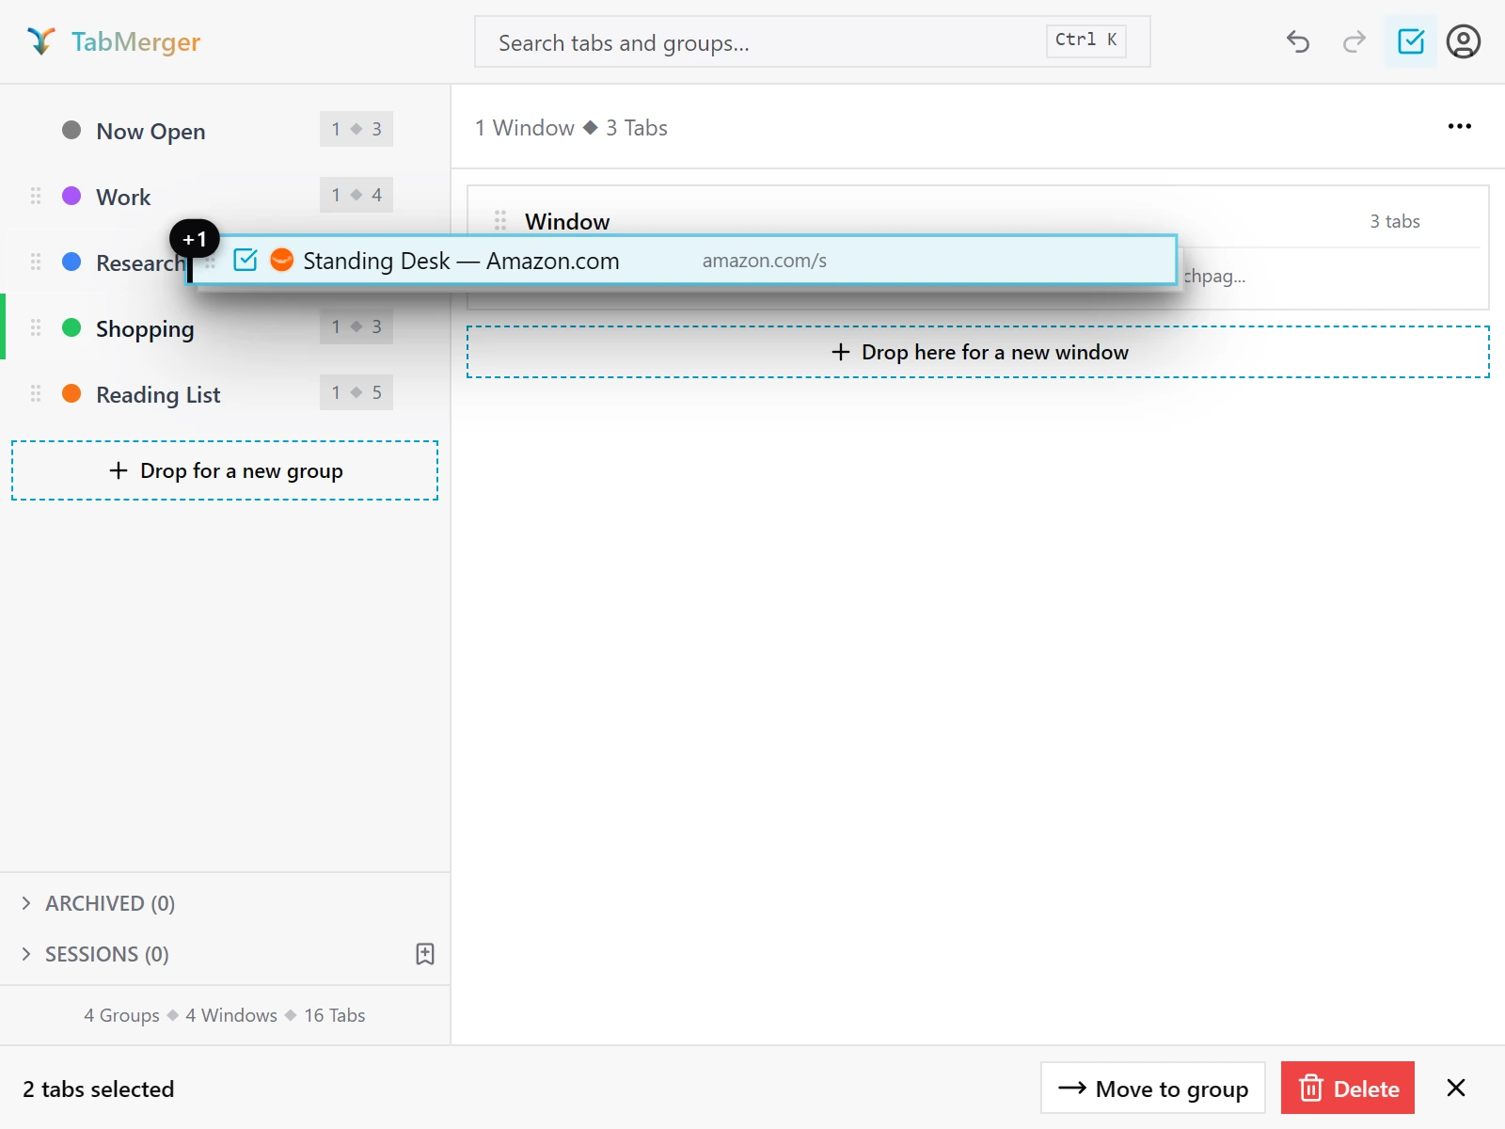The image size is (1505, 1129).
Task: Click Drop for a new group area
Action: (x=225, y=470)
